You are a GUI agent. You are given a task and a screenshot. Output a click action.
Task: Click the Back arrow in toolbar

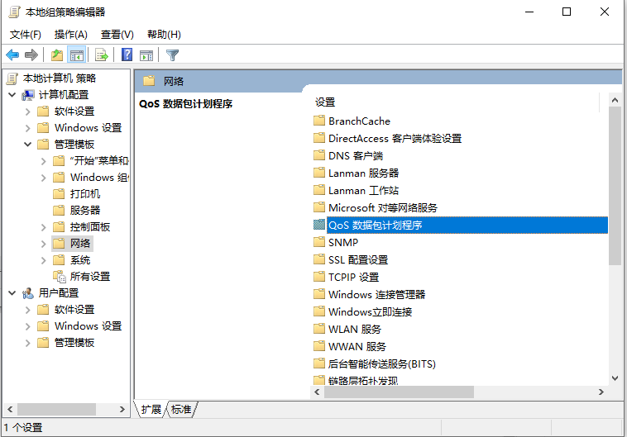point(12,55)
